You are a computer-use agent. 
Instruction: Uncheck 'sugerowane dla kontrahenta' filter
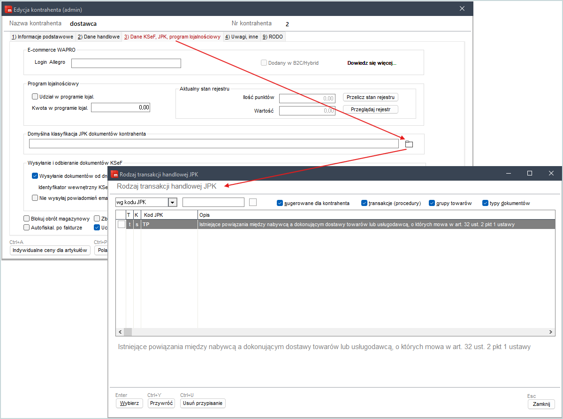coord(280,203)
